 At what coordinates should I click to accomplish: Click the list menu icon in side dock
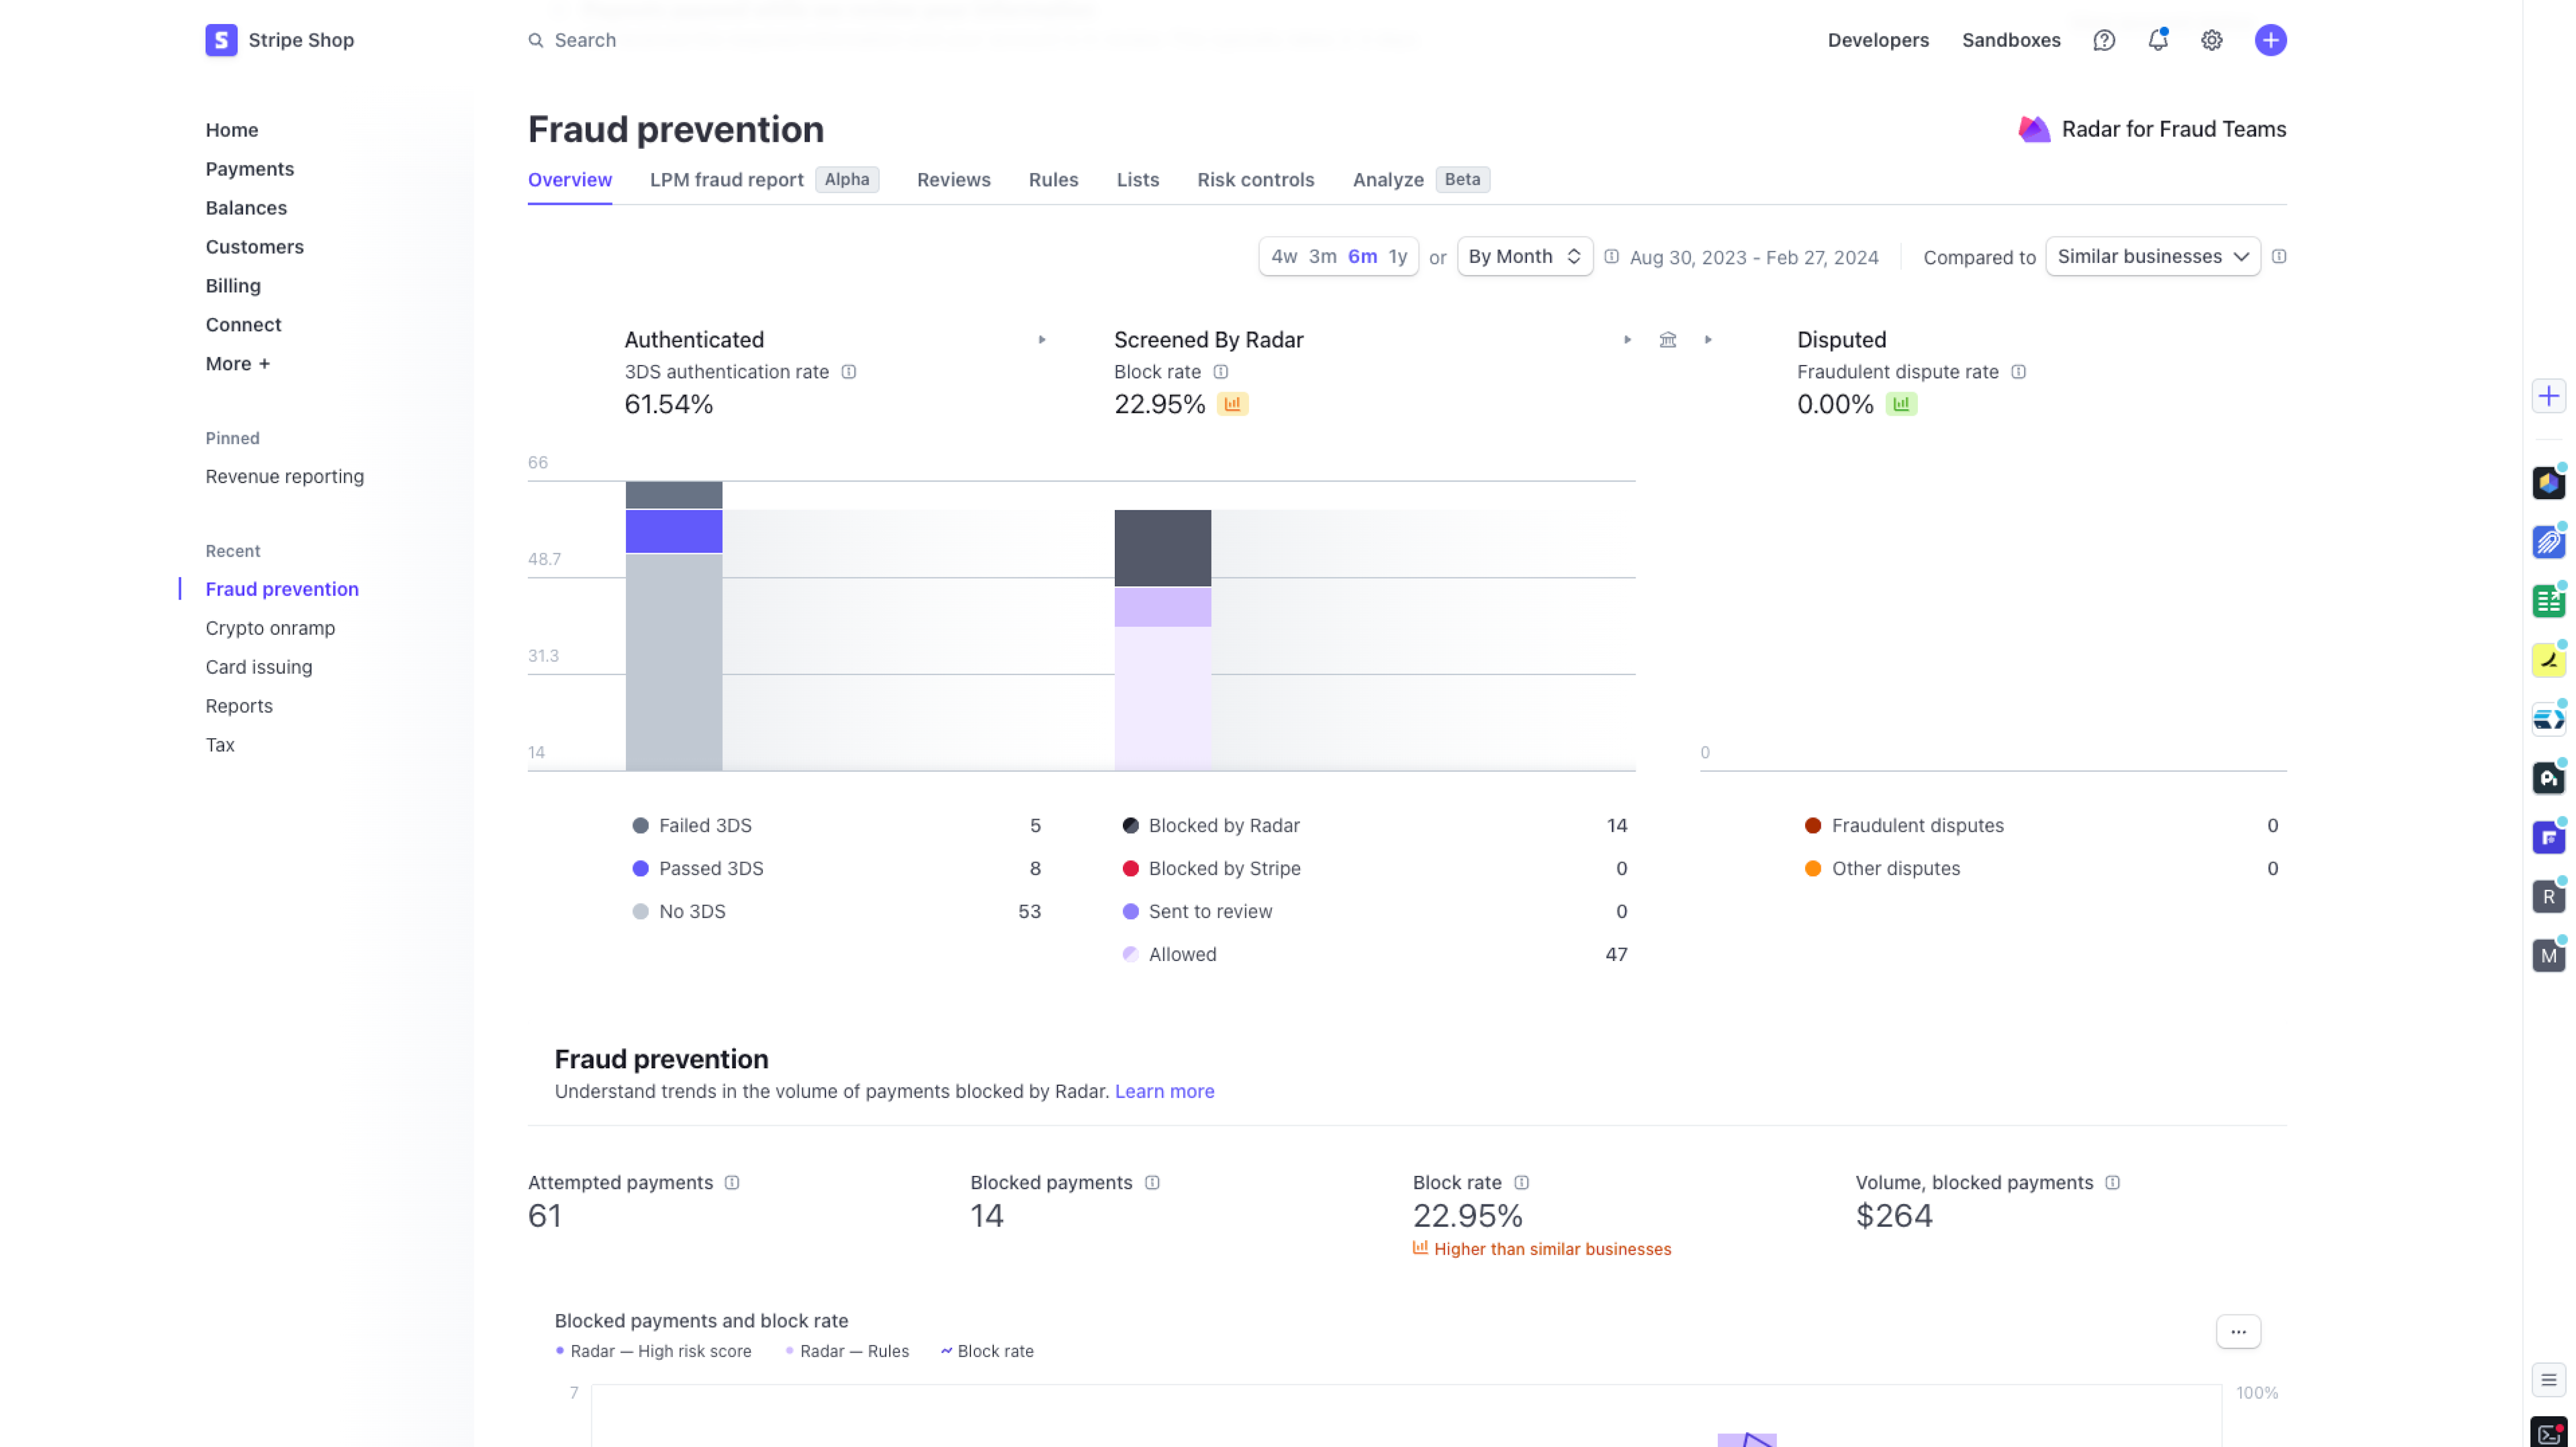pos(2549,1380)
